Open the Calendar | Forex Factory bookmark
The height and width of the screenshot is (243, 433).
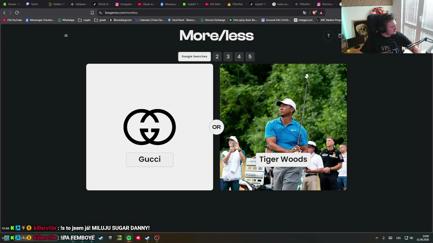tap(149, 20)
